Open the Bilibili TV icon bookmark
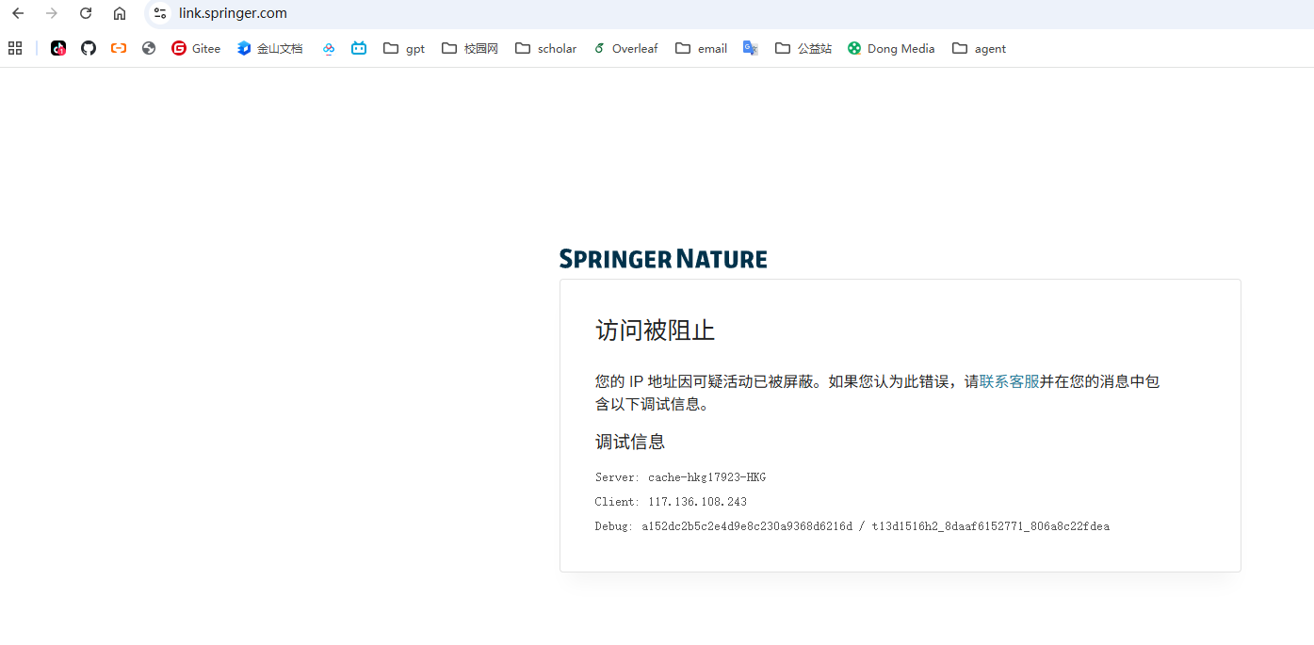1314x645 pixels. [x=359, y=48]
